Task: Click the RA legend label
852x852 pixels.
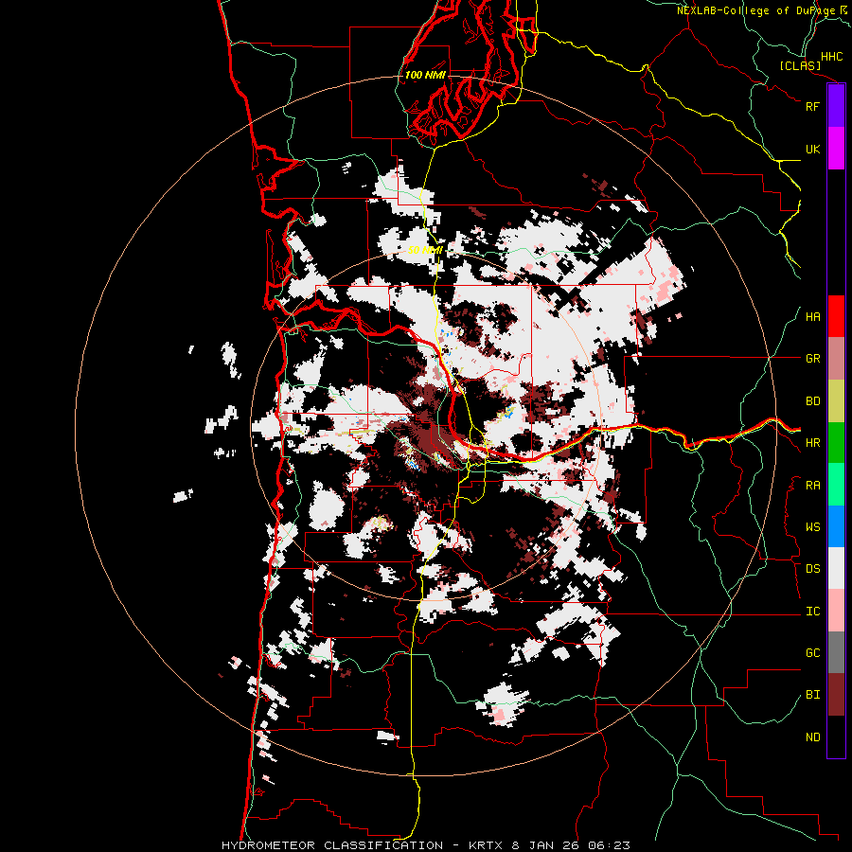Action: pos(812,486)
